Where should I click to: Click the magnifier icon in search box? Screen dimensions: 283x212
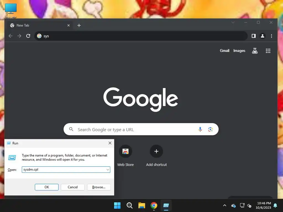click(x=71, y=129)
